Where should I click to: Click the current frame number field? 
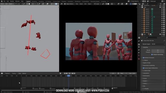coord(113,73)
